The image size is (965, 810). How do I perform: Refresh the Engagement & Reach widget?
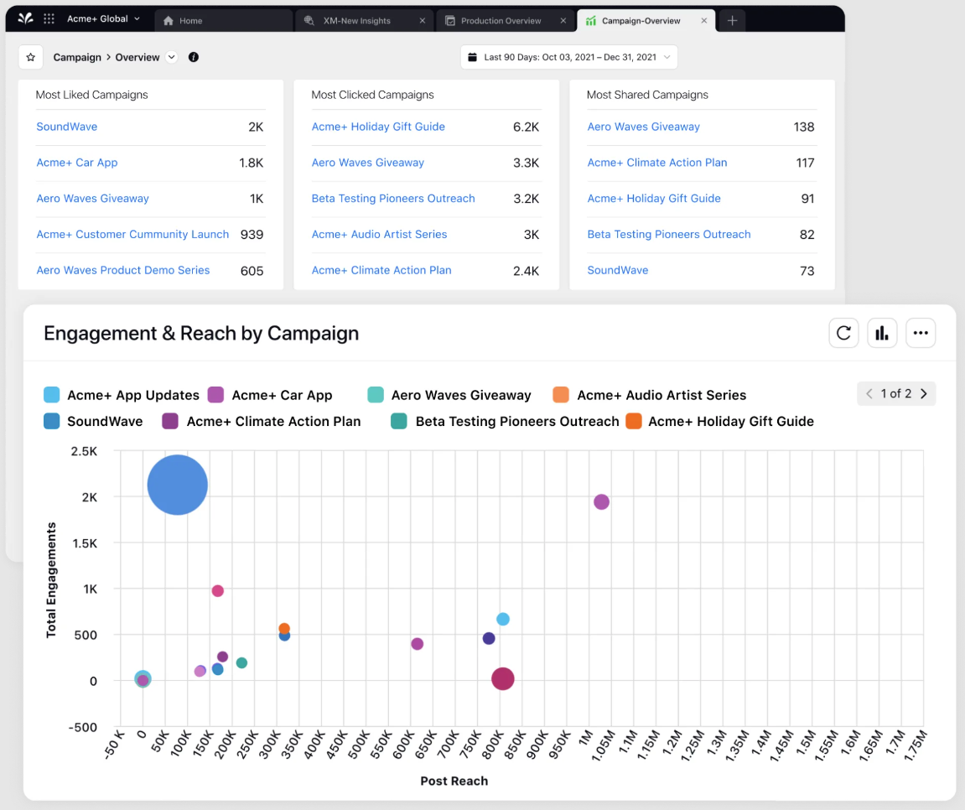click(x=843, y=333)
